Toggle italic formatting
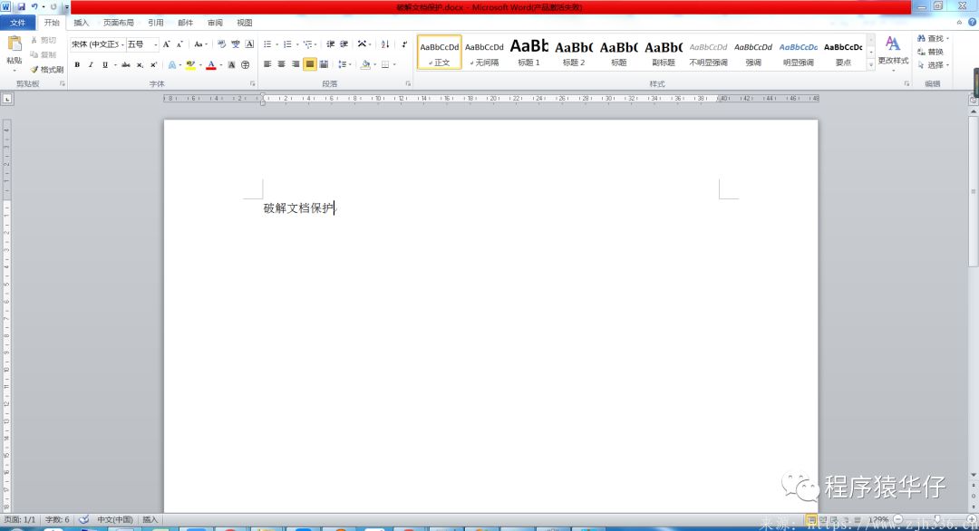Screen dimensions: 979x531 point(91,64)
